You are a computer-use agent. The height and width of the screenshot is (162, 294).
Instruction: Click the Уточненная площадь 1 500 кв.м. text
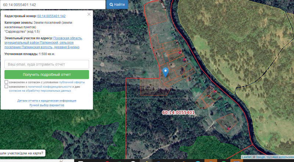click(30, 54)
